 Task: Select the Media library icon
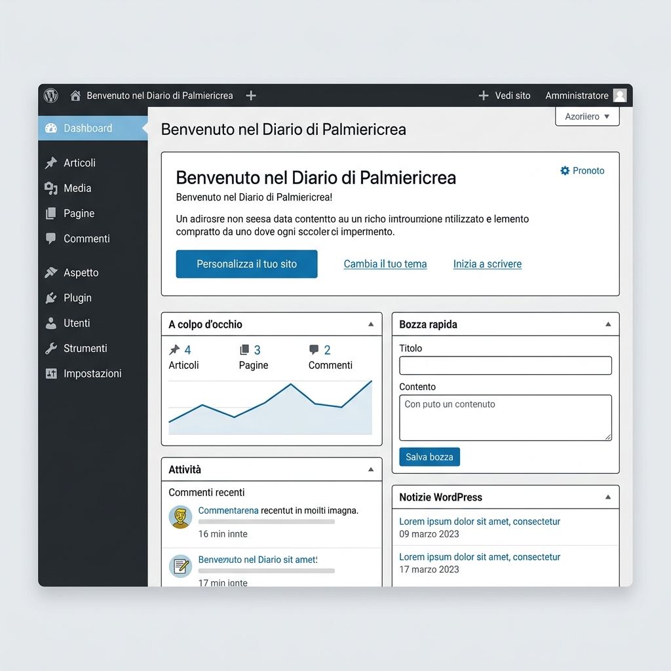click(52, 188)
